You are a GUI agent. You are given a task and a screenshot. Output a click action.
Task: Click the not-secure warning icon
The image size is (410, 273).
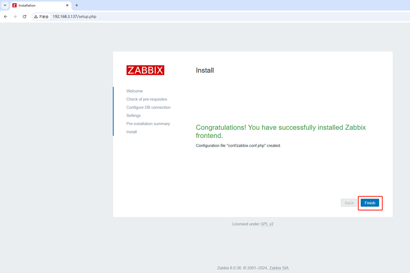point(36,16)
